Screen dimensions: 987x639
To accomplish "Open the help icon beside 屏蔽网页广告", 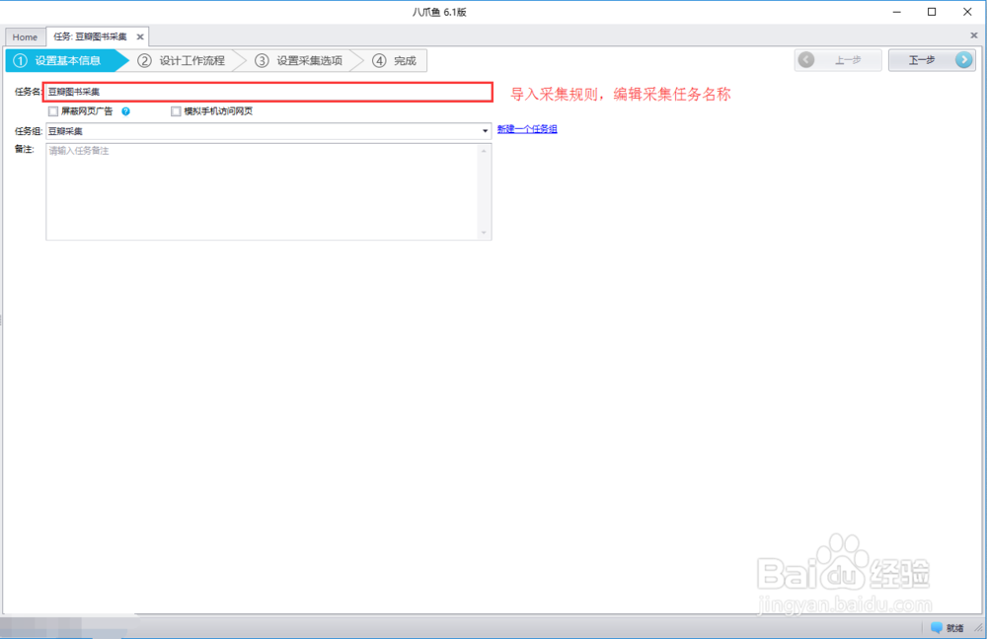I will pos(126,111).
